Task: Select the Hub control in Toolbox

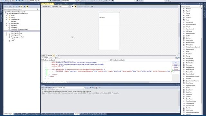Action: click(187, 20)
